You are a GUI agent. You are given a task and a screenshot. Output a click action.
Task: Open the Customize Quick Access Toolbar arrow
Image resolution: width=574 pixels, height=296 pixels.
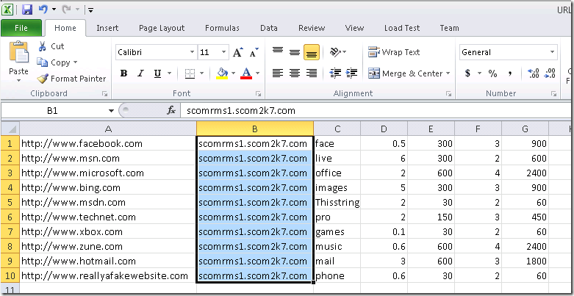pos(91,10)
